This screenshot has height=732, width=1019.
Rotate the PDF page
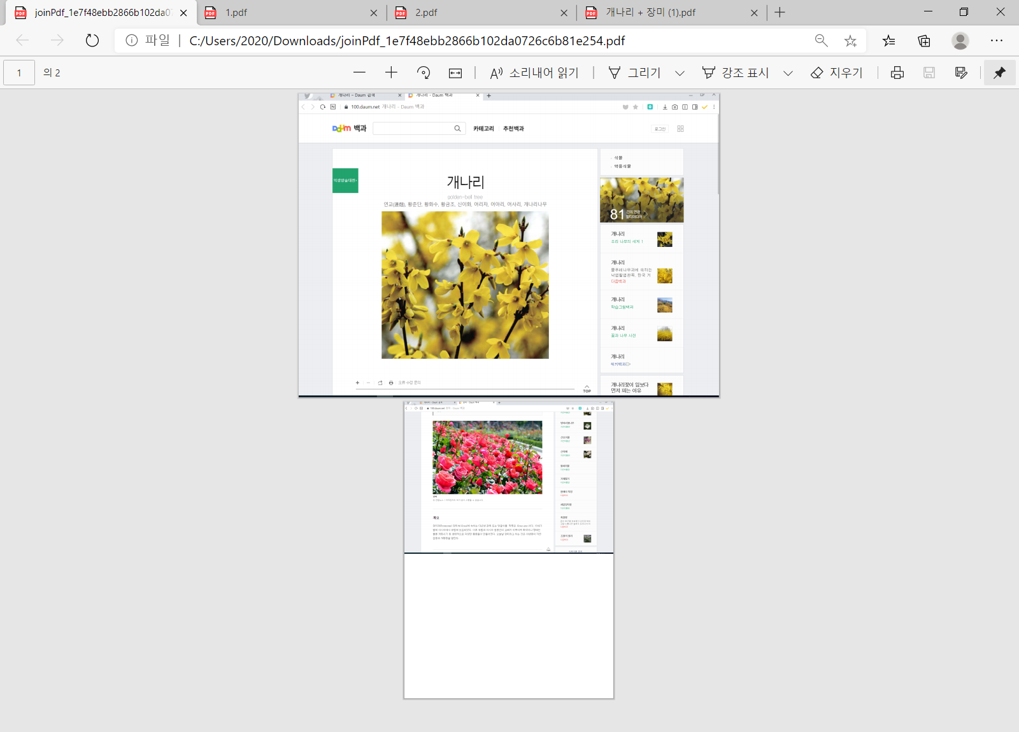pyautogui.click(x=424, y=73)
